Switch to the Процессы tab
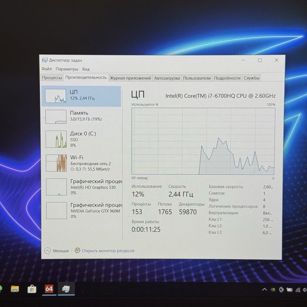The image size is (307, 307). click(52, 78)
